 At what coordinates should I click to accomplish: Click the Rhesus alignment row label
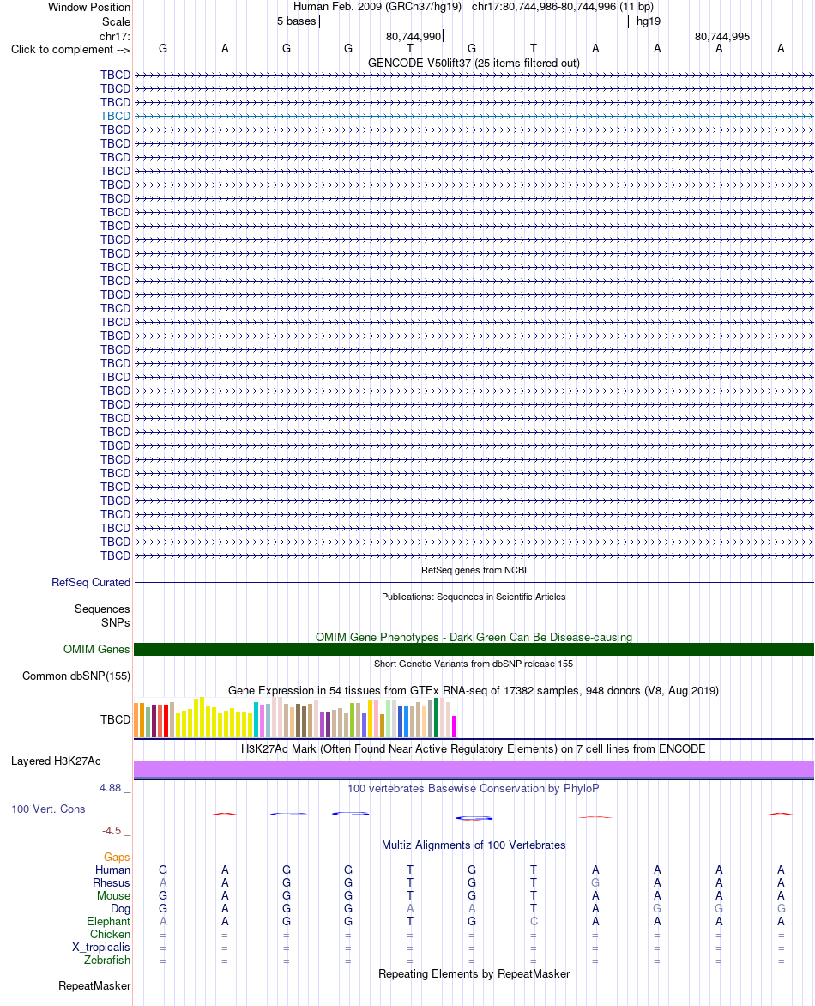[x=112, y=882]
